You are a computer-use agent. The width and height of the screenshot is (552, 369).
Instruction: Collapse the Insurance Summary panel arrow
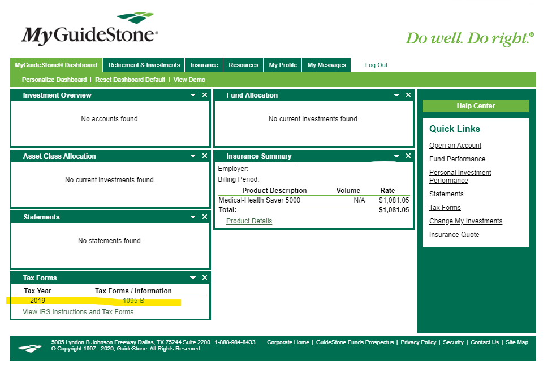(x=396, y=156)
